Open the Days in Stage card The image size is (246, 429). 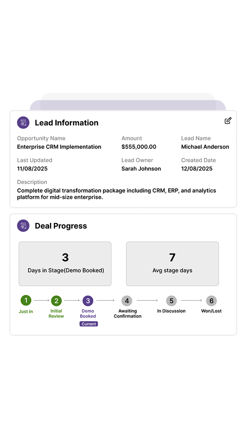[65, 264]
